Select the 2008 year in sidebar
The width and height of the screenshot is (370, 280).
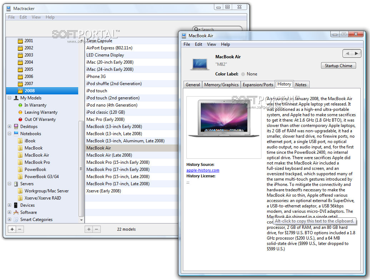coord(42,91)
